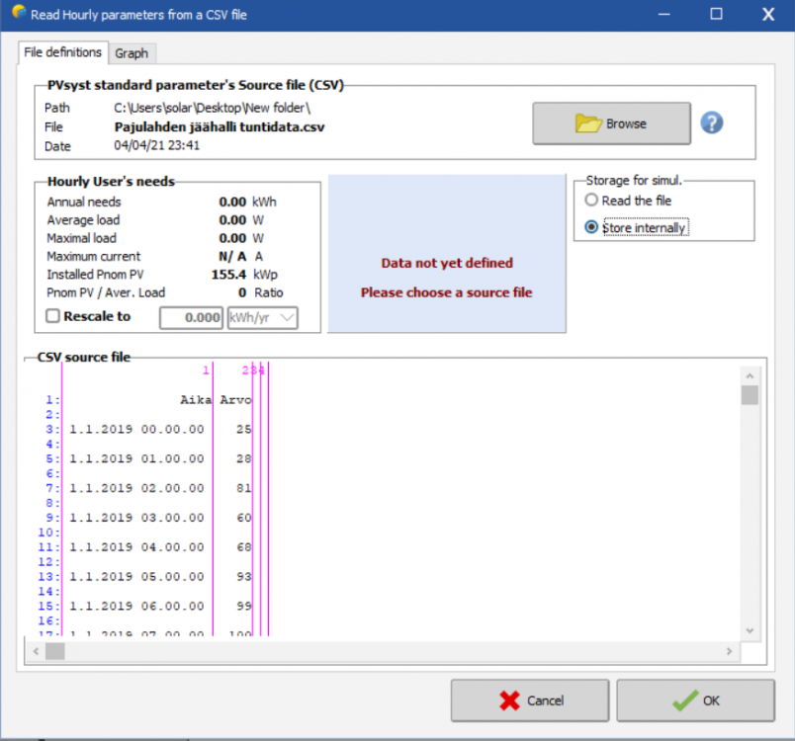The width and height of the screenshot is (795, 741).
Task: Select the File definitions tab
Action: (x=62, y=52)
